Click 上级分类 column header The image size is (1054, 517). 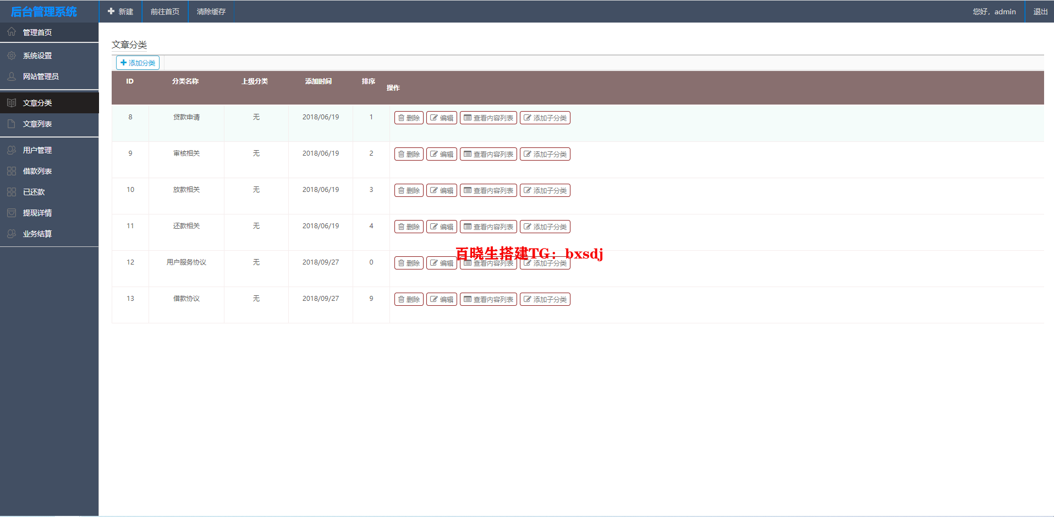point(255,81)
